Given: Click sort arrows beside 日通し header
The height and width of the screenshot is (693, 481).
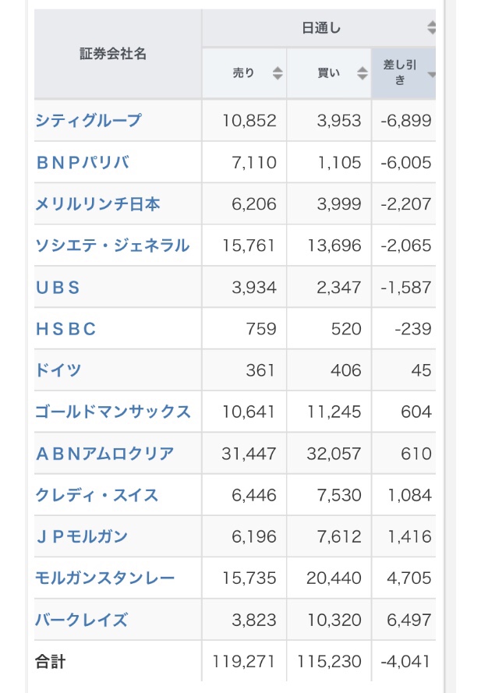Looking at the screenshot, I should point(431,29).
